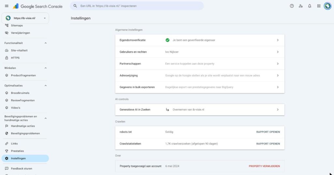This screenshot has height=175, width=334.
Task: Collapse the Functionaliteit section
Action: [45, 43]
